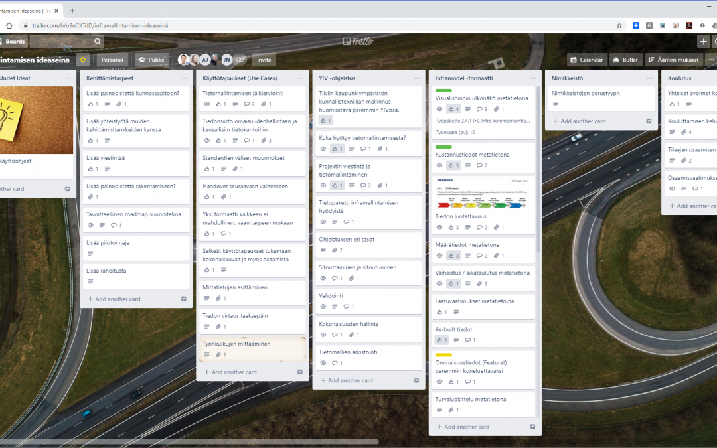Screen dimensions: 717x448
Task: Open the Nimikkeistöjen perustyypit card
Action: [601, 98]
